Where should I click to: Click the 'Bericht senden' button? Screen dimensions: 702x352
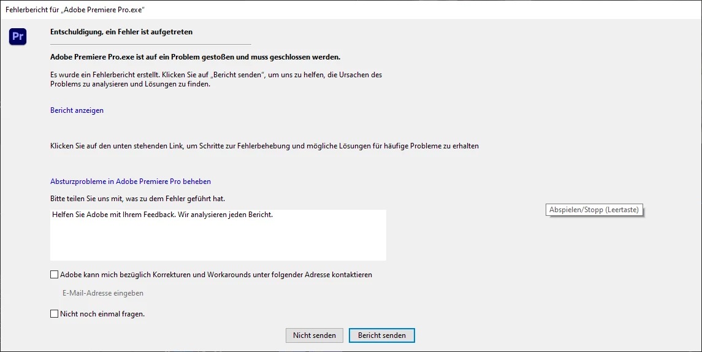pos(382,335)
